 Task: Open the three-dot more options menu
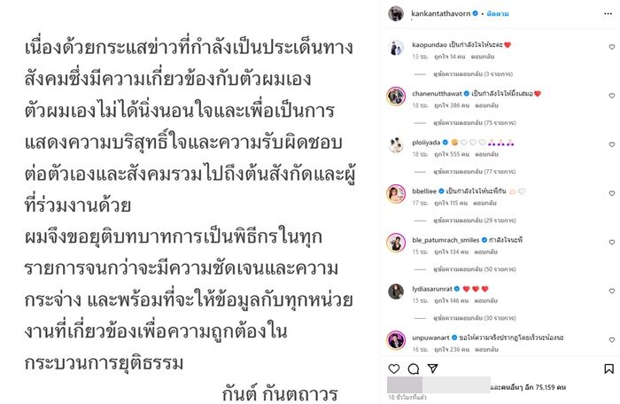click(608, 14)
